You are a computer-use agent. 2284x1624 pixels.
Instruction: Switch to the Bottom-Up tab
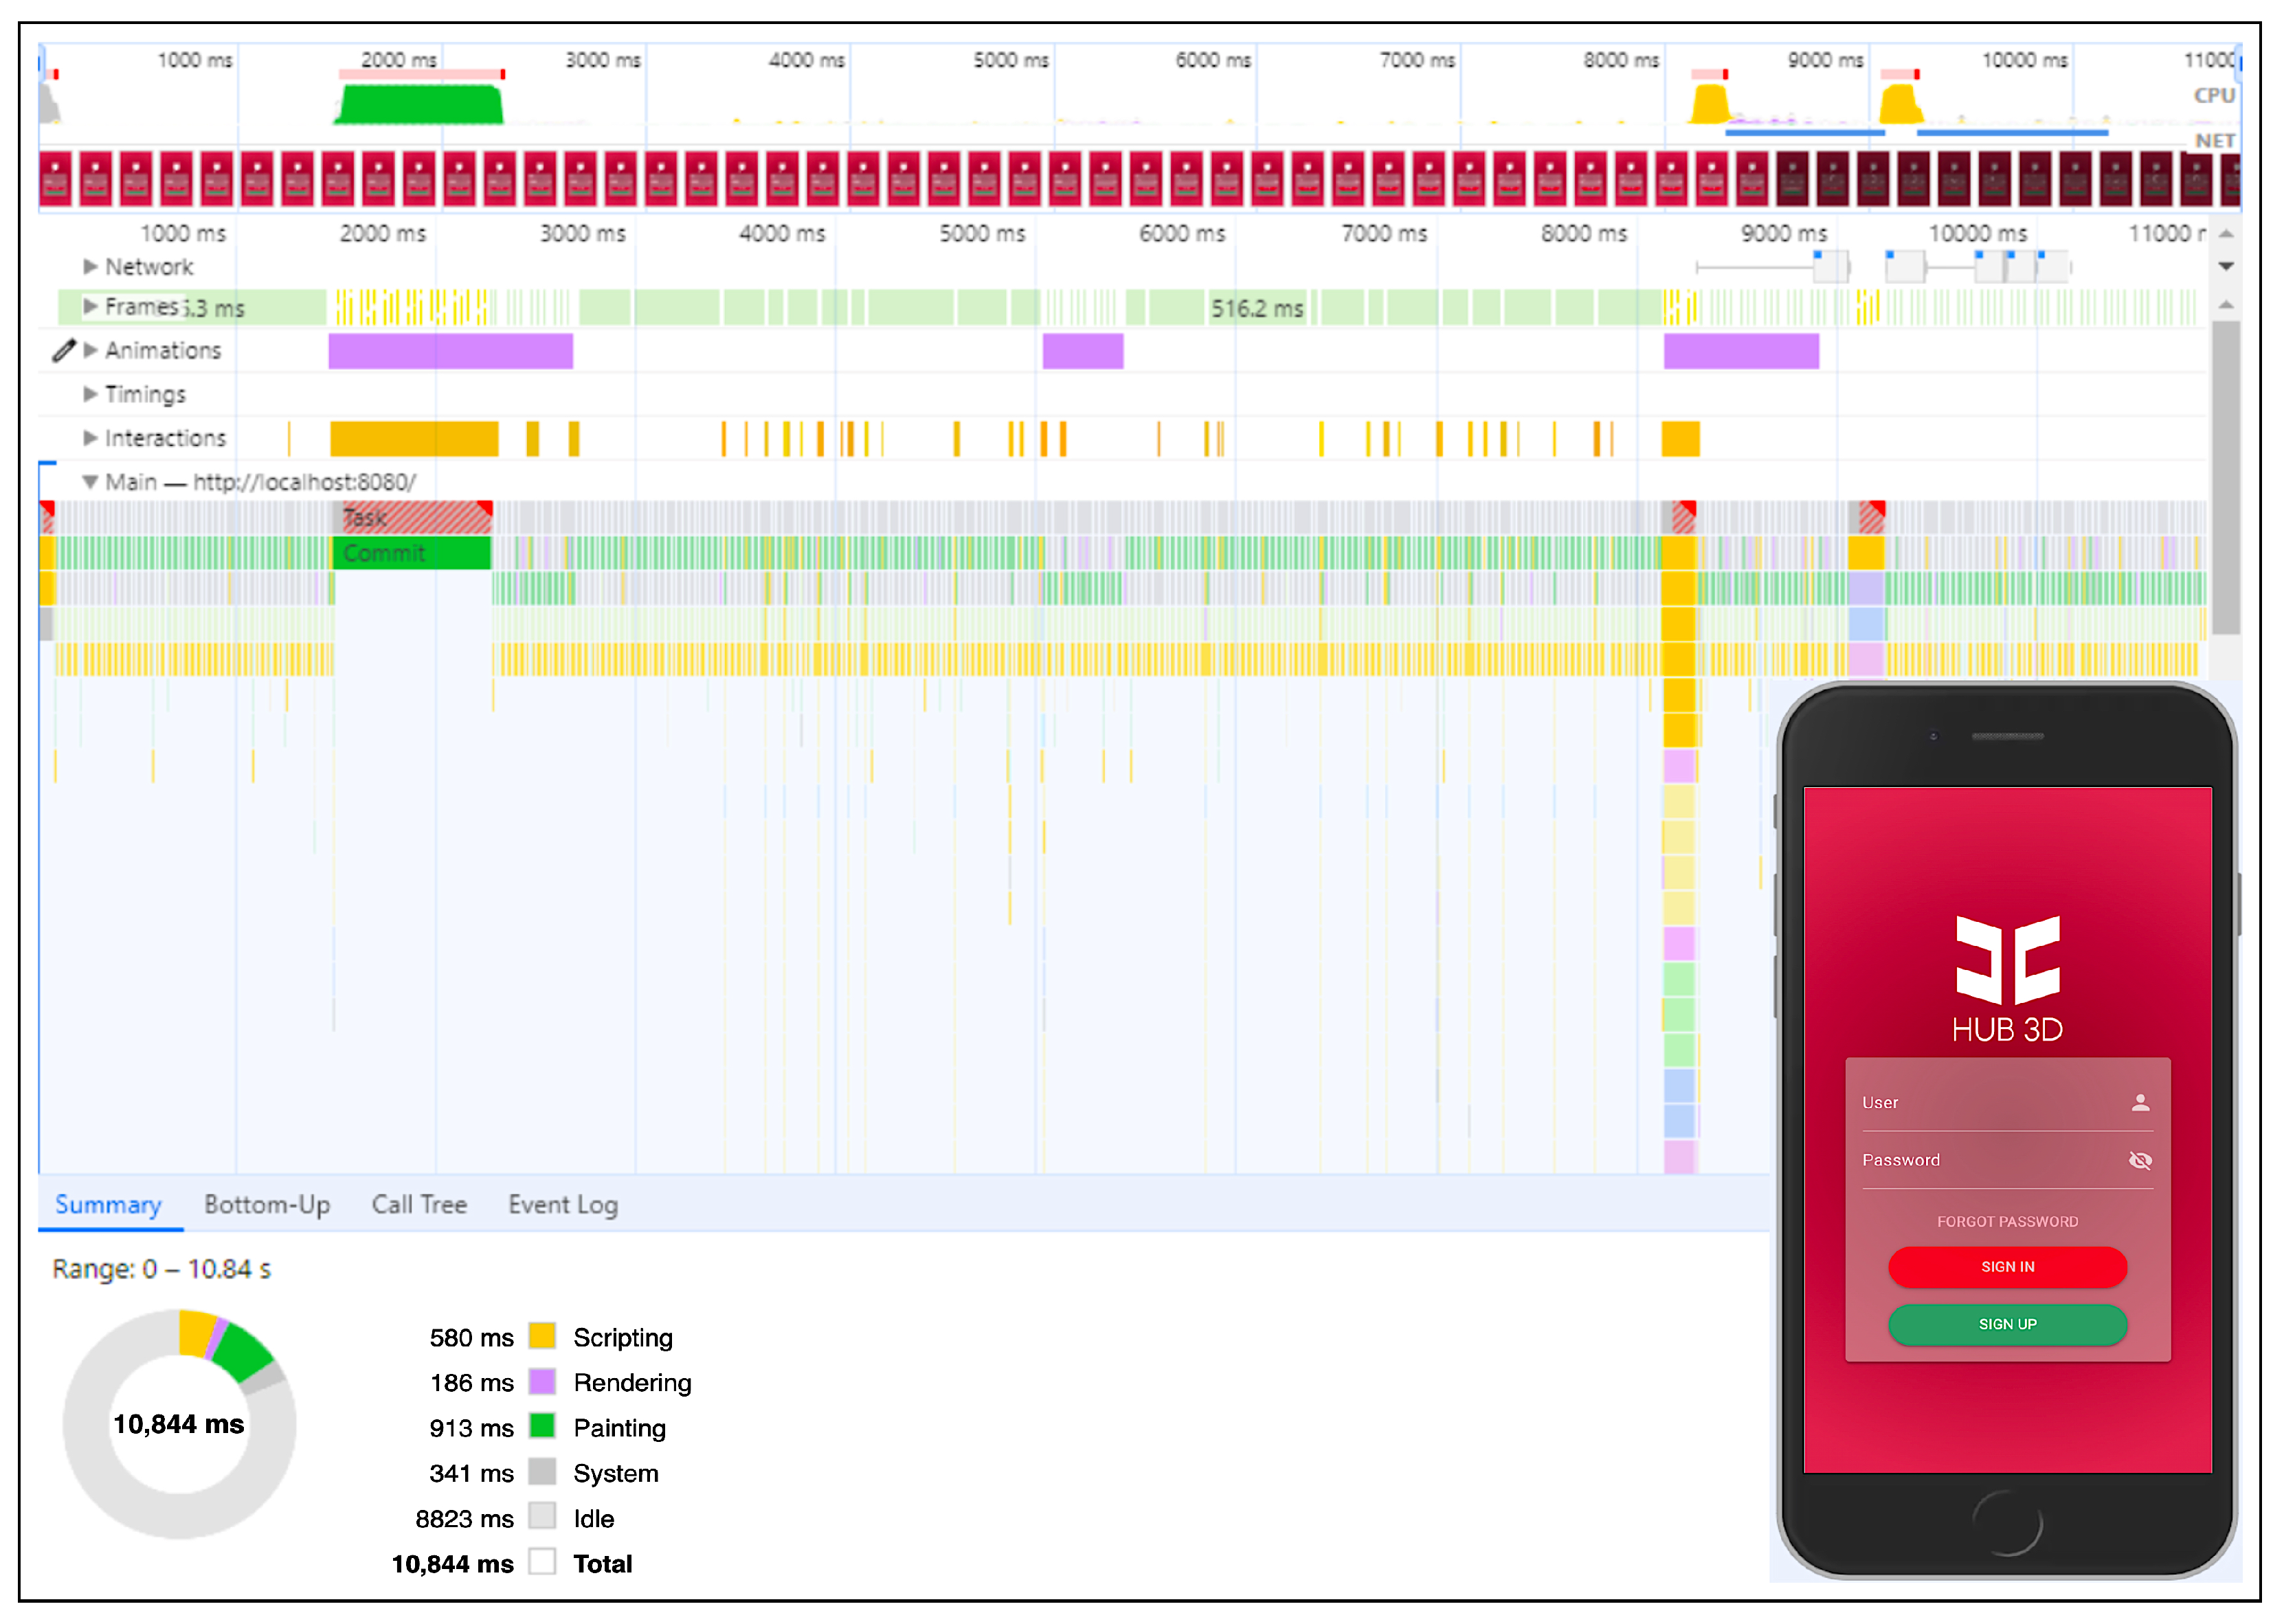coord(267,1205)
